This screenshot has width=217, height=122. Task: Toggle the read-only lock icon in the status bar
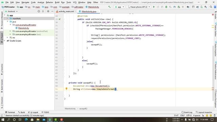click(203, 116)
